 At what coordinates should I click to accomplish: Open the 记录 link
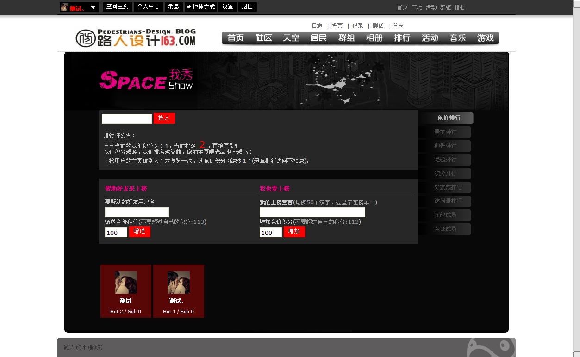[x=357, y=26]
